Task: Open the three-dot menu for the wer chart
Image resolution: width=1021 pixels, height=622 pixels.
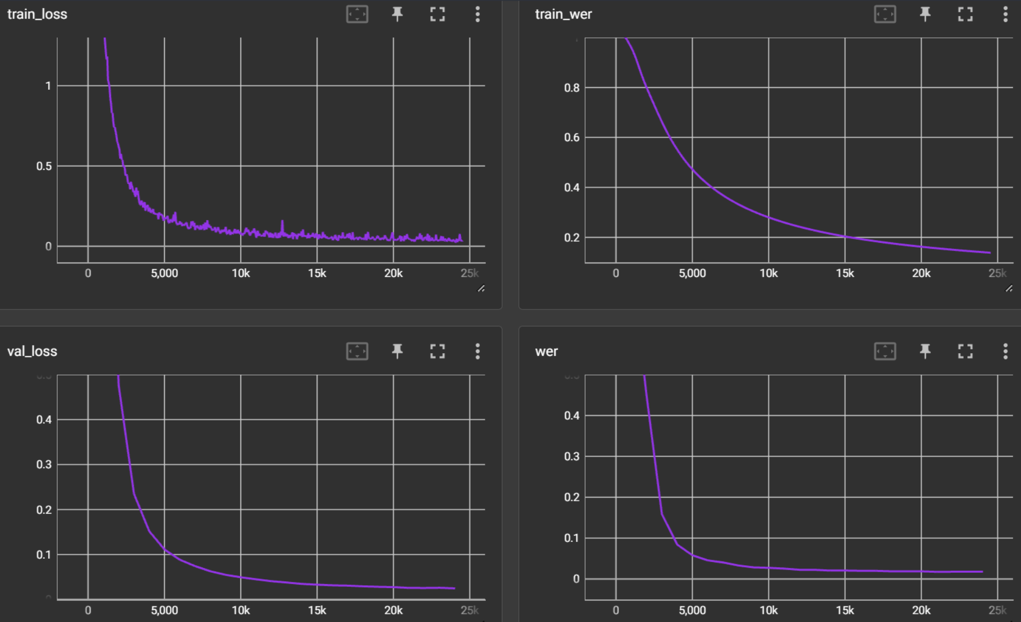Action: click(1005, 351)
